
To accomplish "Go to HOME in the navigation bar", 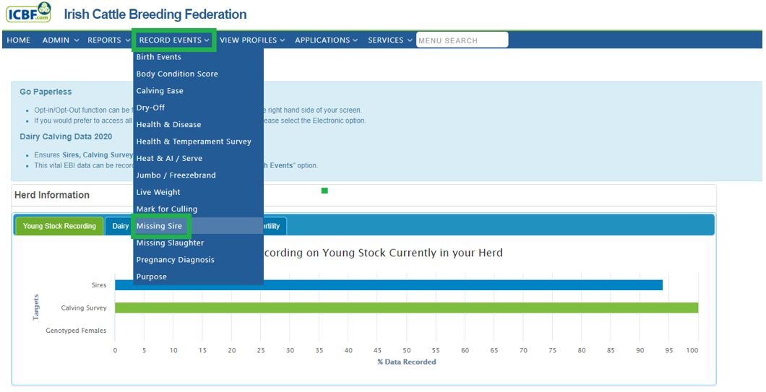I will [19, 40].
